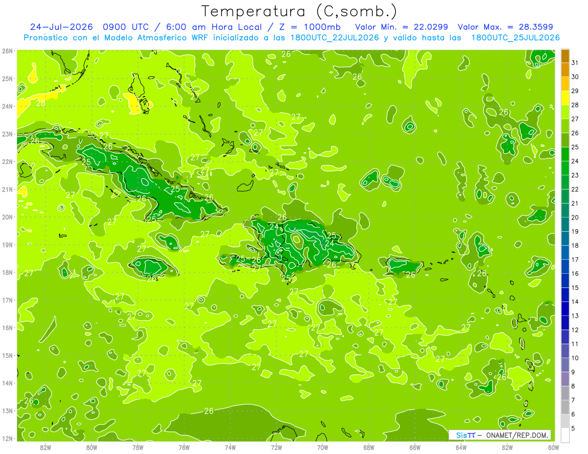Click the 26N latitude label
The image size is (588, 454).
point(7,51)
